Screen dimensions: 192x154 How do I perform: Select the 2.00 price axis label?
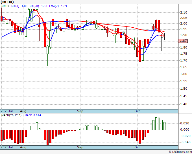point(184,23)
